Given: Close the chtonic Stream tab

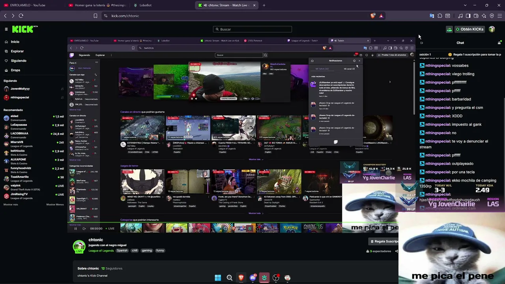Looking at the screenshot, I should tap(254, 5).
